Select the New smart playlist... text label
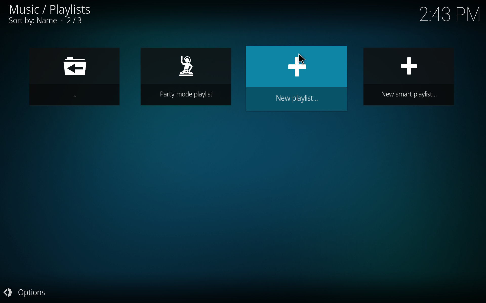This screenshot has height=303, width=486. click(x=409, y=94)
